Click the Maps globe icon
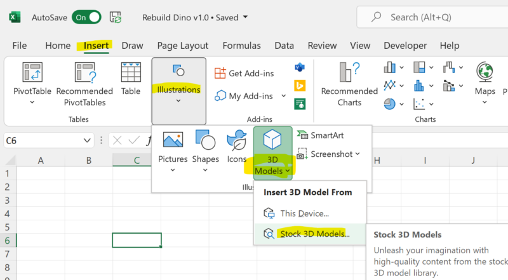The width and height of the screenshot is (508, 280). click(x=485, y=72)
